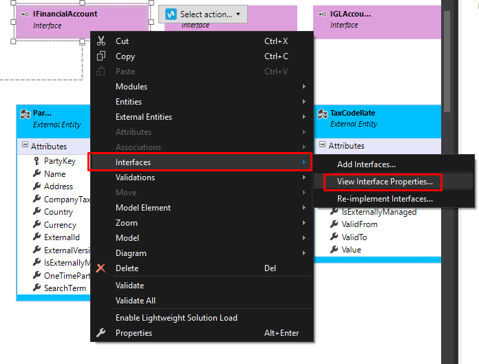Click the red Delete X icon

click(100, 268)
